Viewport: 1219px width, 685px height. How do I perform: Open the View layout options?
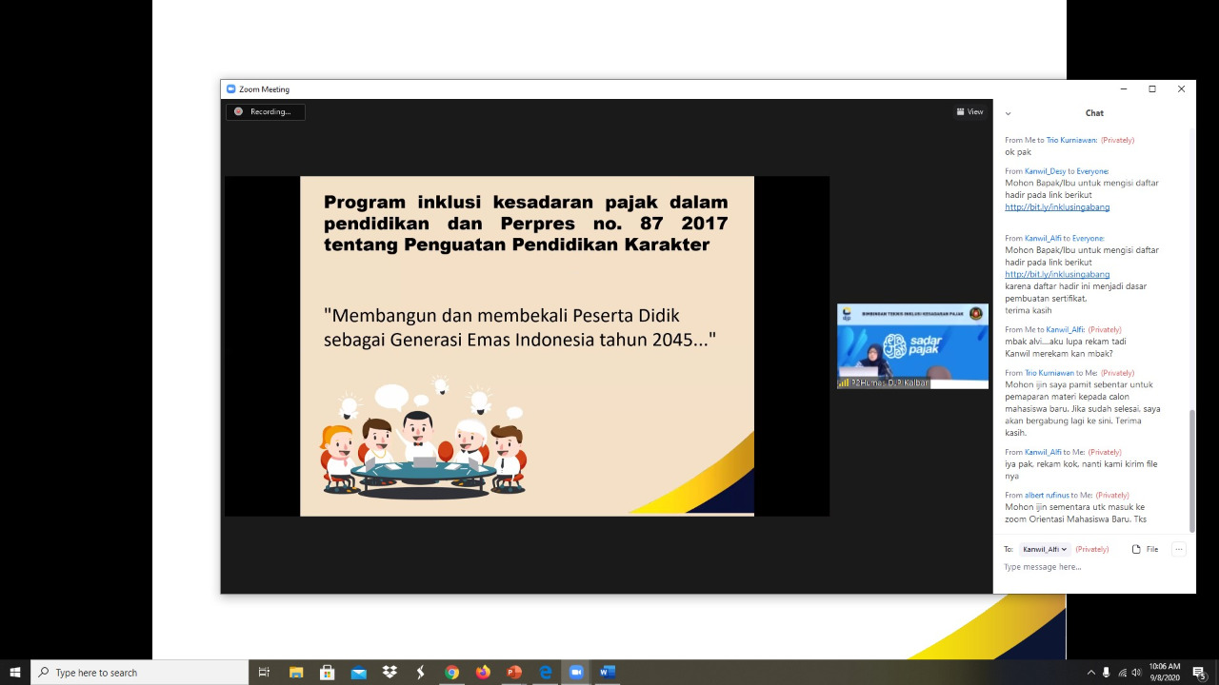point(969,112)
